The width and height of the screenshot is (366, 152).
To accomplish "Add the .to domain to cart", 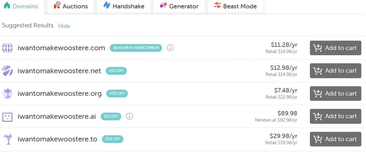I will [335, 139].
